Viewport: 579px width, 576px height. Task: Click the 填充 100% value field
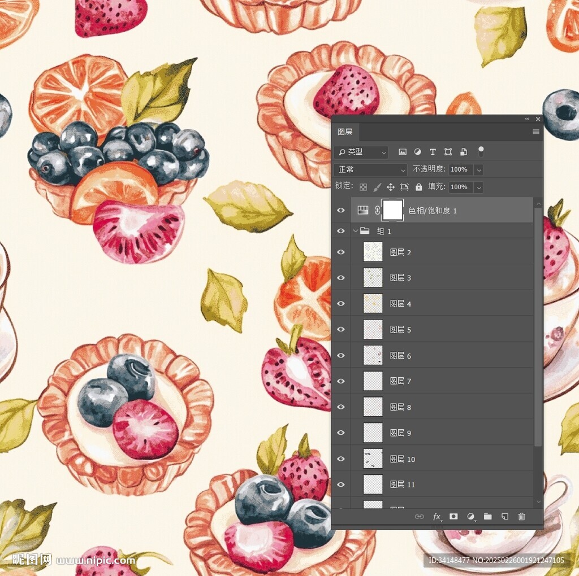coord(461,187)
